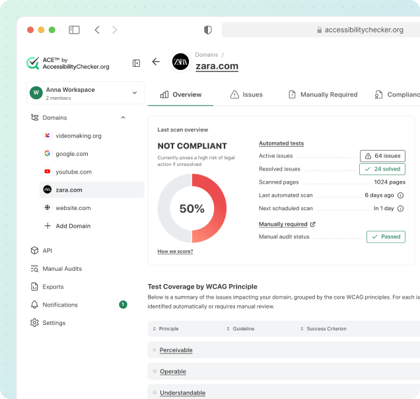Sort by Success Criterion column

(x=324, y=329)
